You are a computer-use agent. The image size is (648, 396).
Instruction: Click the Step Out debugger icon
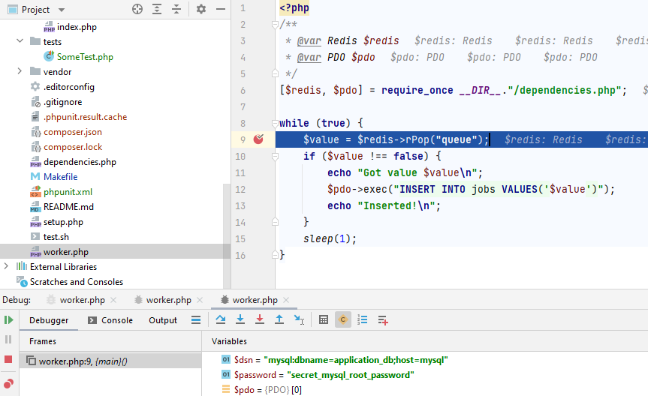click(x=279, y=319)
